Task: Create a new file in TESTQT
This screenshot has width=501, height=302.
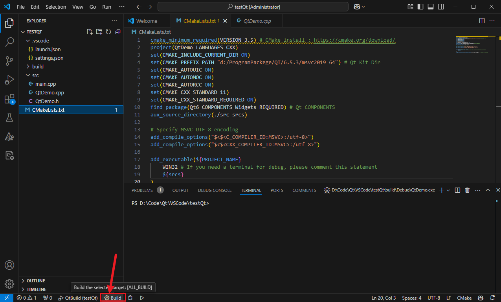Action: 90,32
